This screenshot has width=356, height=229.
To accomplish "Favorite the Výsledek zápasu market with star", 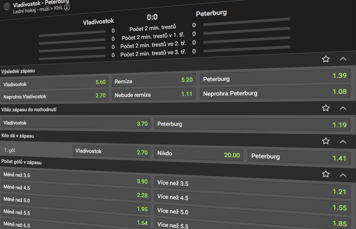I will coord(326,59).
